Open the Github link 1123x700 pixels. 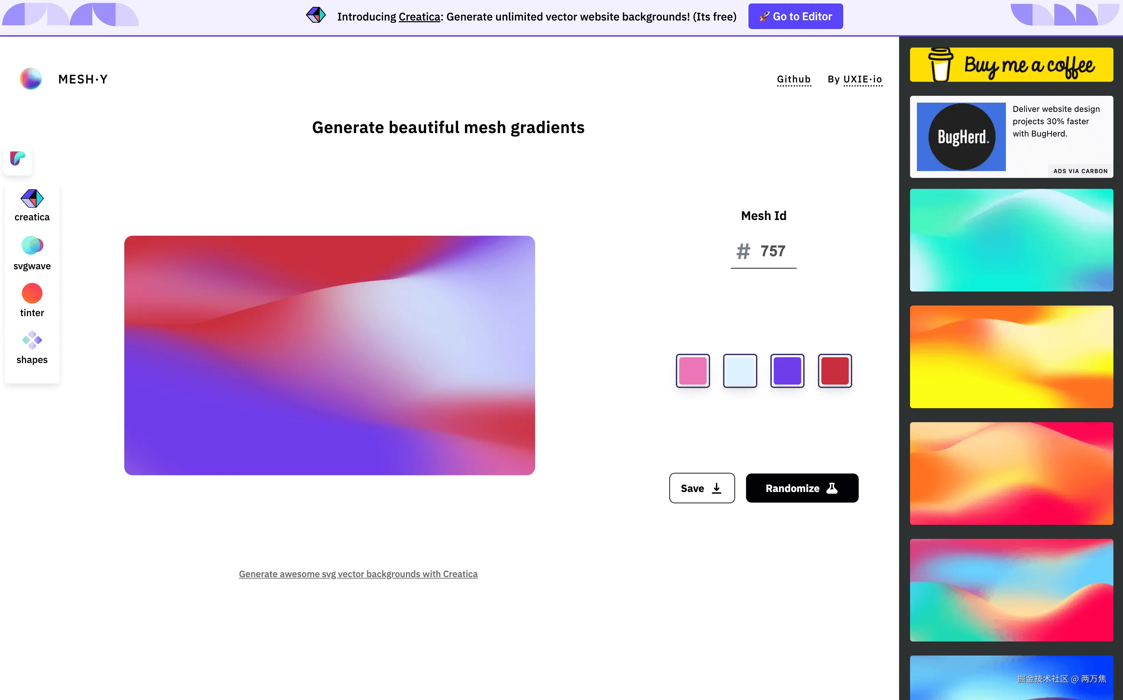794,79
